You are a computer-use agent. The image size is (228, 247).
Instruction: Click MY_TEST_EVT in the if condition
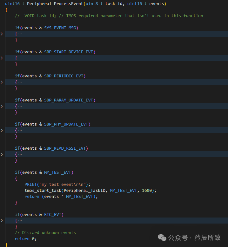[57, 172]
